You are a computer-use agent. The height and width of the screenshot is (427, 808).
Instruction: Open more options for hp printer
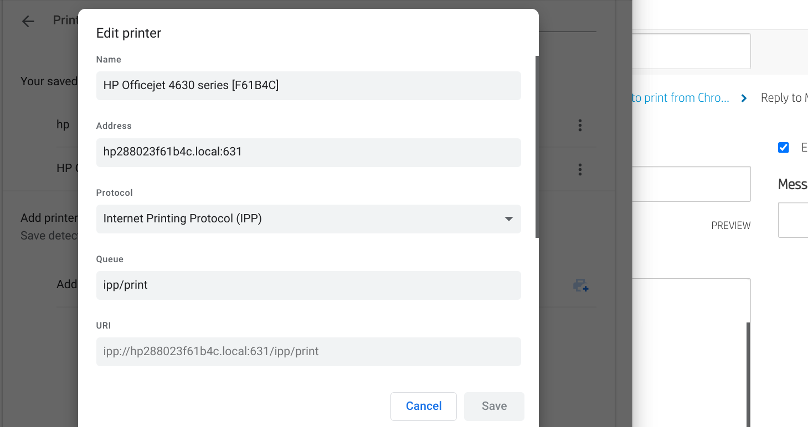[x=580, y=125]
